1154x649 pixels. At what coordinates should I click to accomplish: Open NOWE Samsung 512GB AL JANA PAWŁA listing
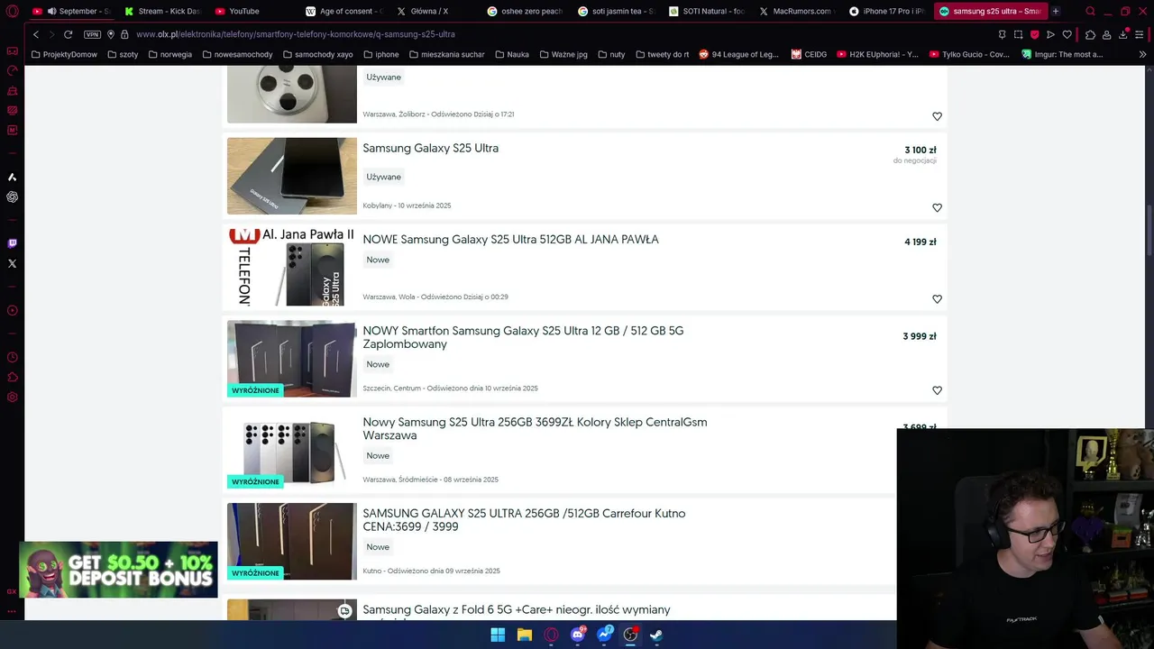[x=510, y=239]
